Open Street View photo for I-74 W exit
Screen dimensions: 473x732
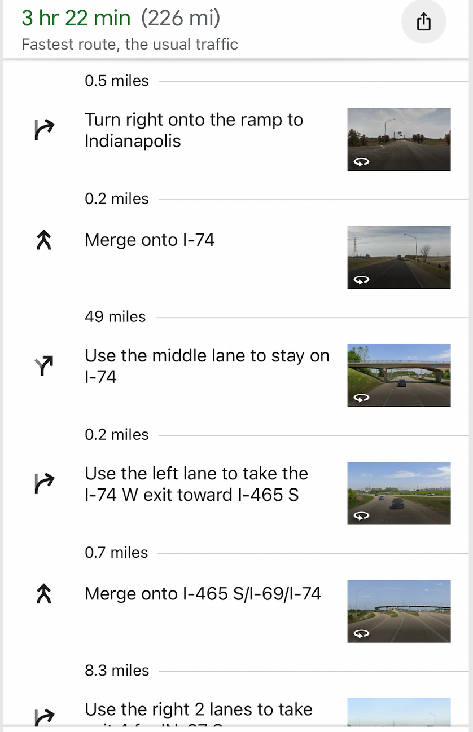[x=398, y=493]
